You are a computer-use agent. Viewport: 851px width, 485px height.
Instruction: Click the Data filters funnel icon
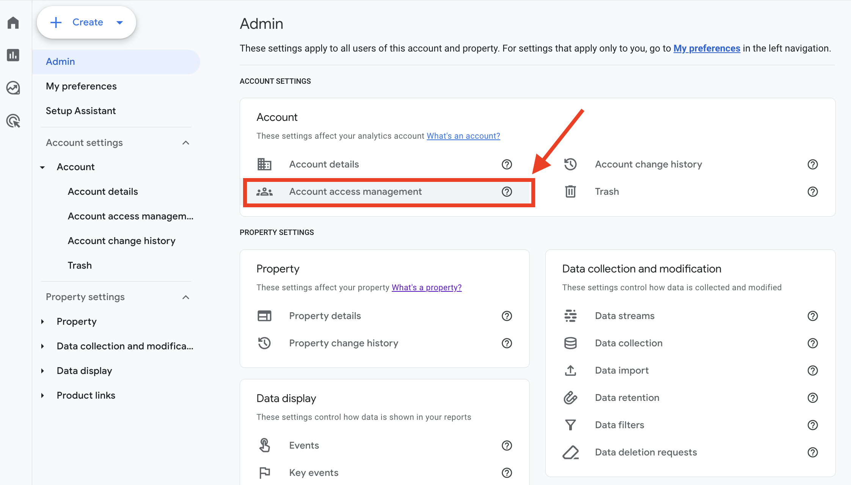[x=570, y=425]
